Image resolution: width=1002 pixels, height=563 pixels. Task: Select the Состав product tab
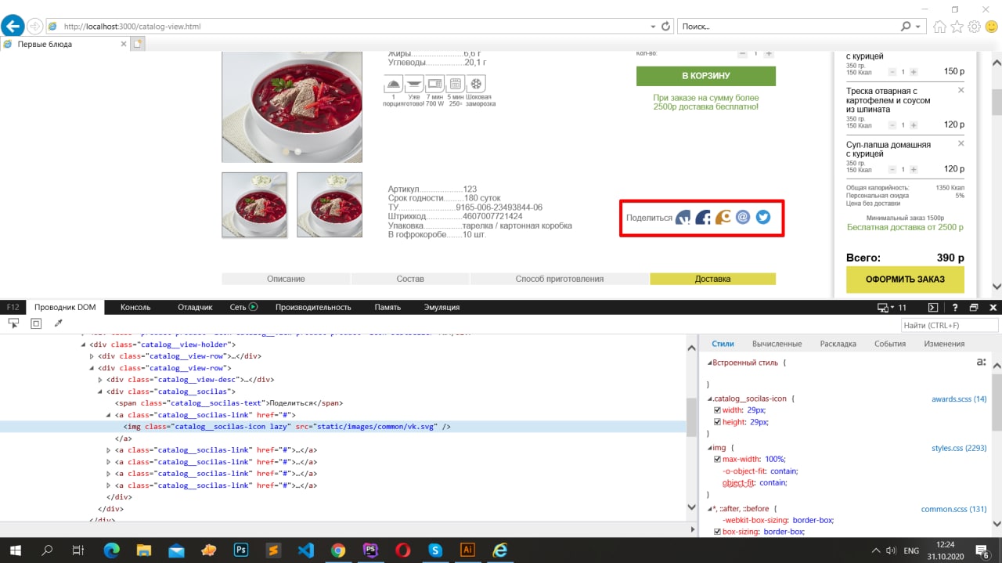coord(410,279)
